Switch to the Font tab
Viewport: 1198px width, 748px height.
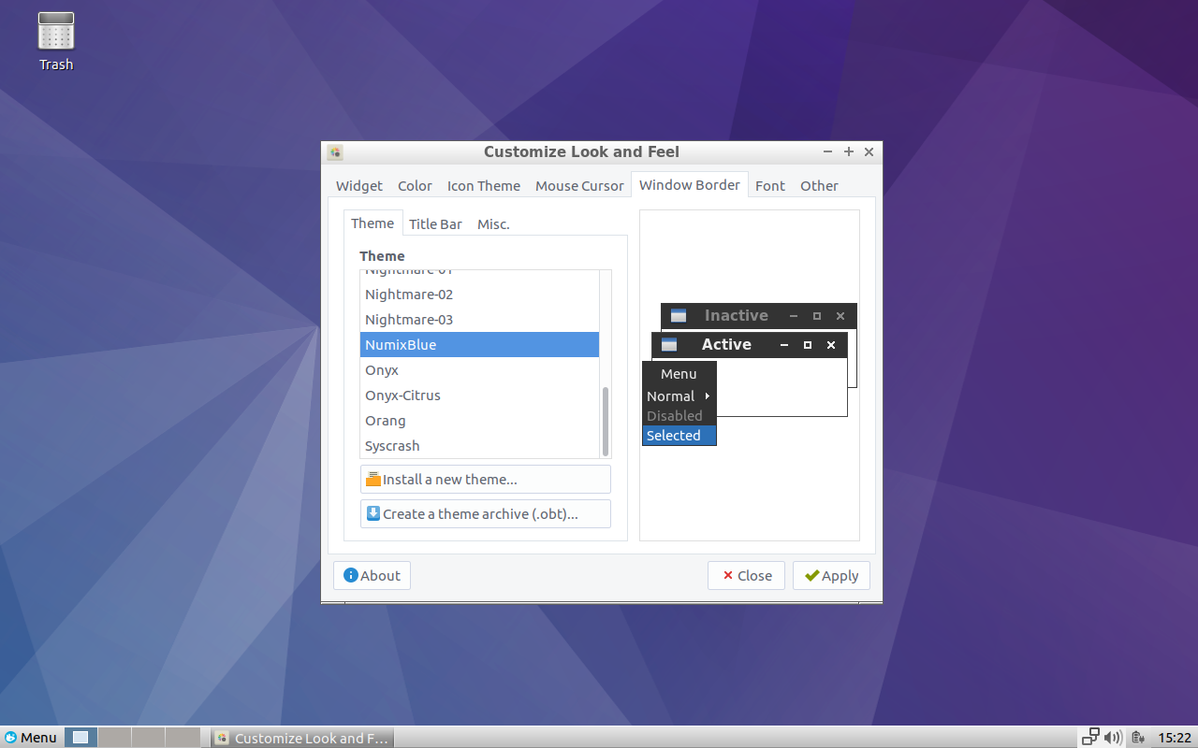tap(769, 185)
